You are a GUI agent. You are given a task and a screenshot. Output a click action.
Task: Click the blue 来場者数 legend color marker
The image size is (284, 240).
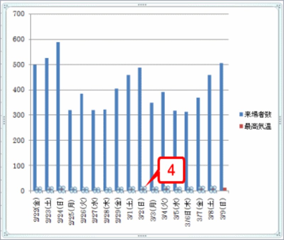click(x=241, y=115)
